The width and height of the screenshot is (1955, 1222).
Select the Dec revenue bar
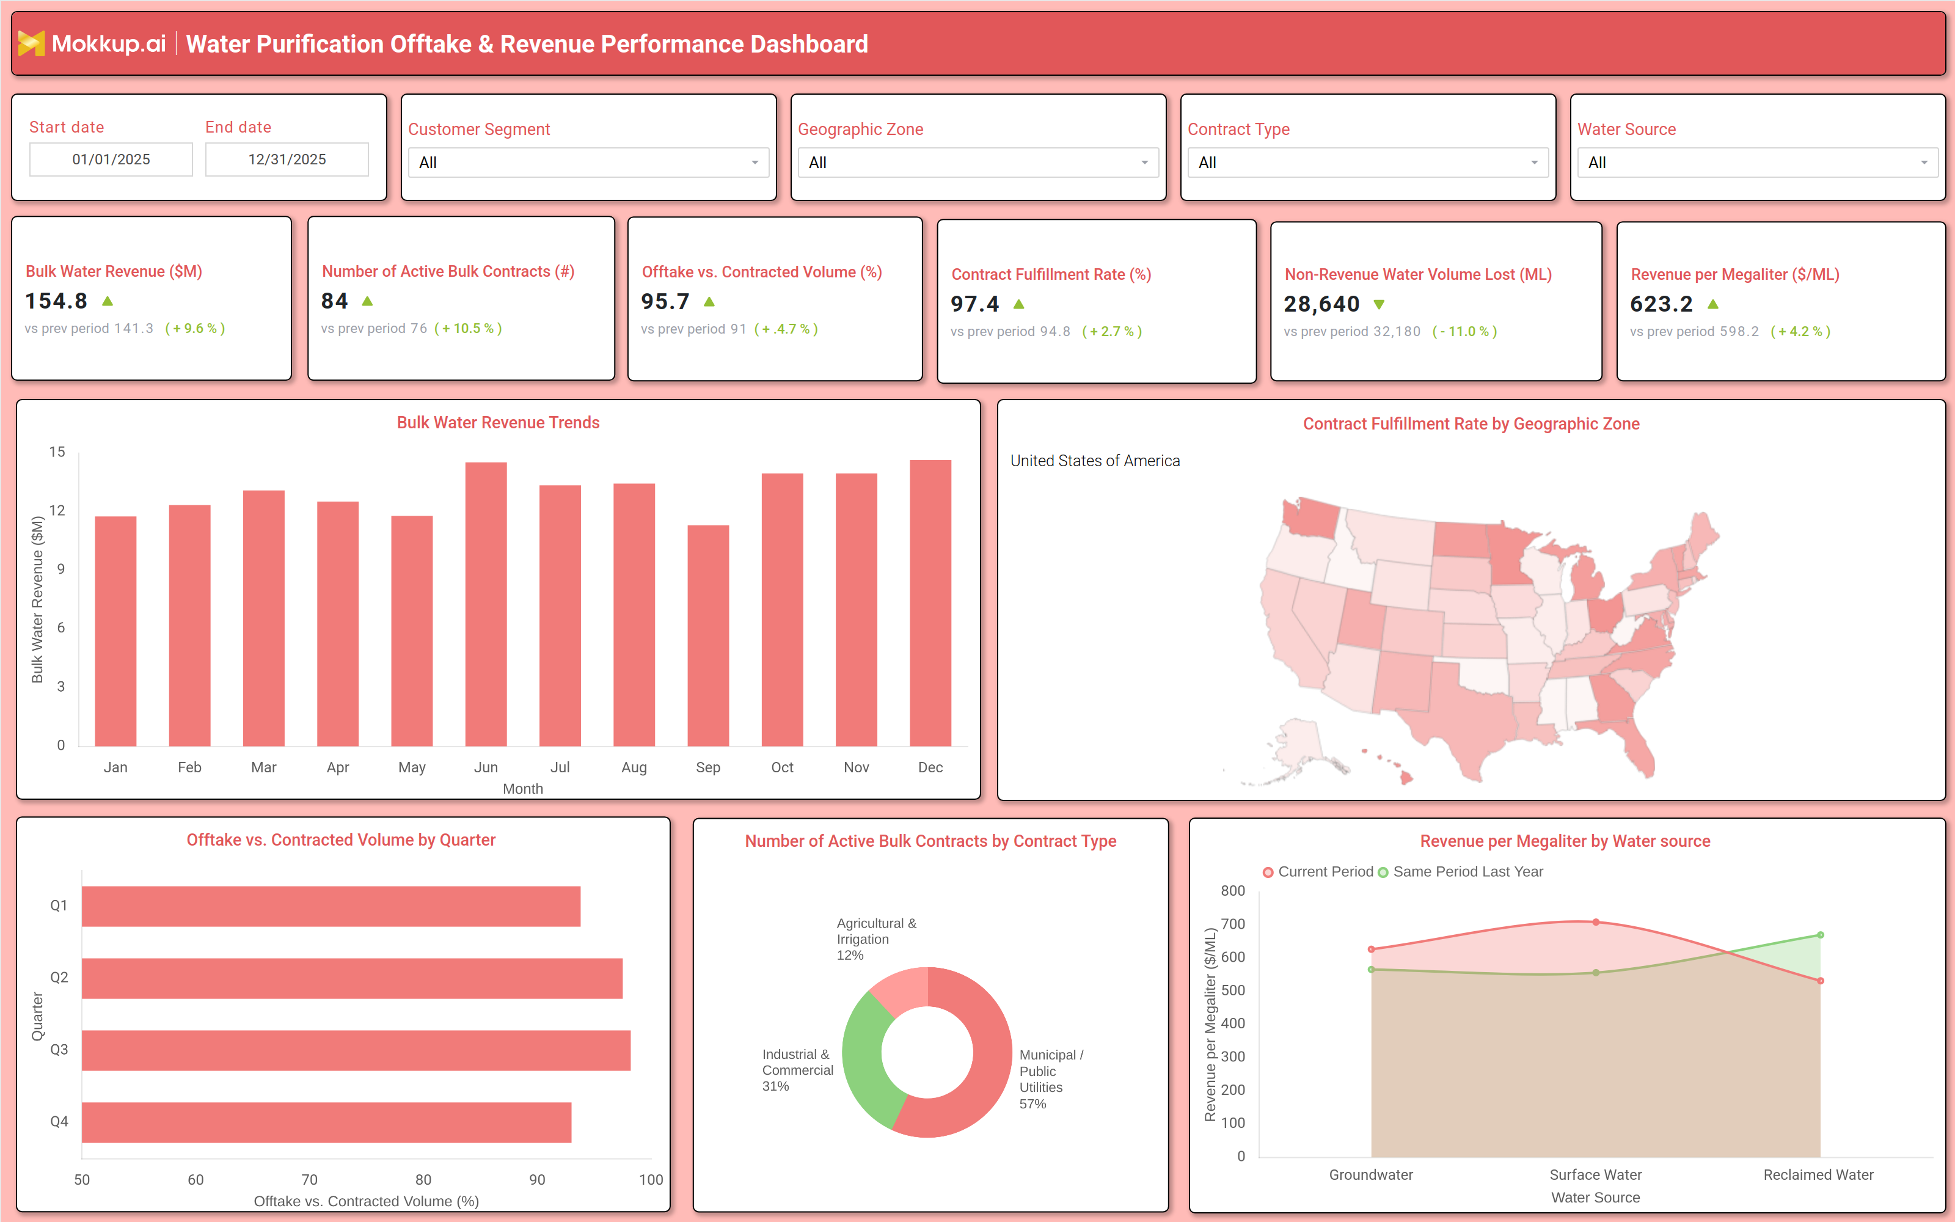click(930, 603)
